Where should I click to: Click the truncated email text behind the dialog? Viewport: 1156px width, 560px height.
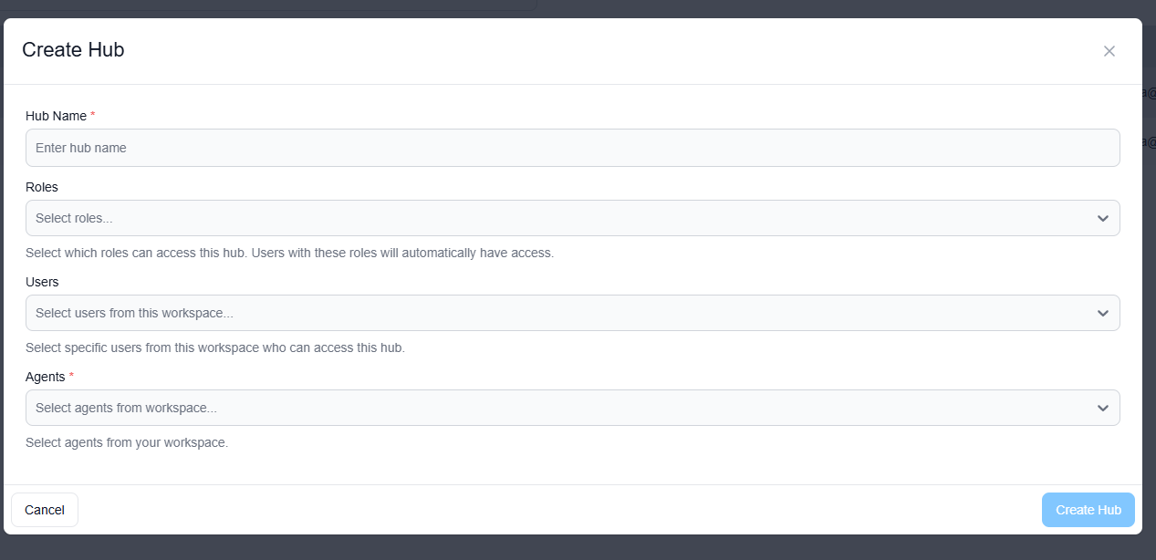tap(1148, 91)
